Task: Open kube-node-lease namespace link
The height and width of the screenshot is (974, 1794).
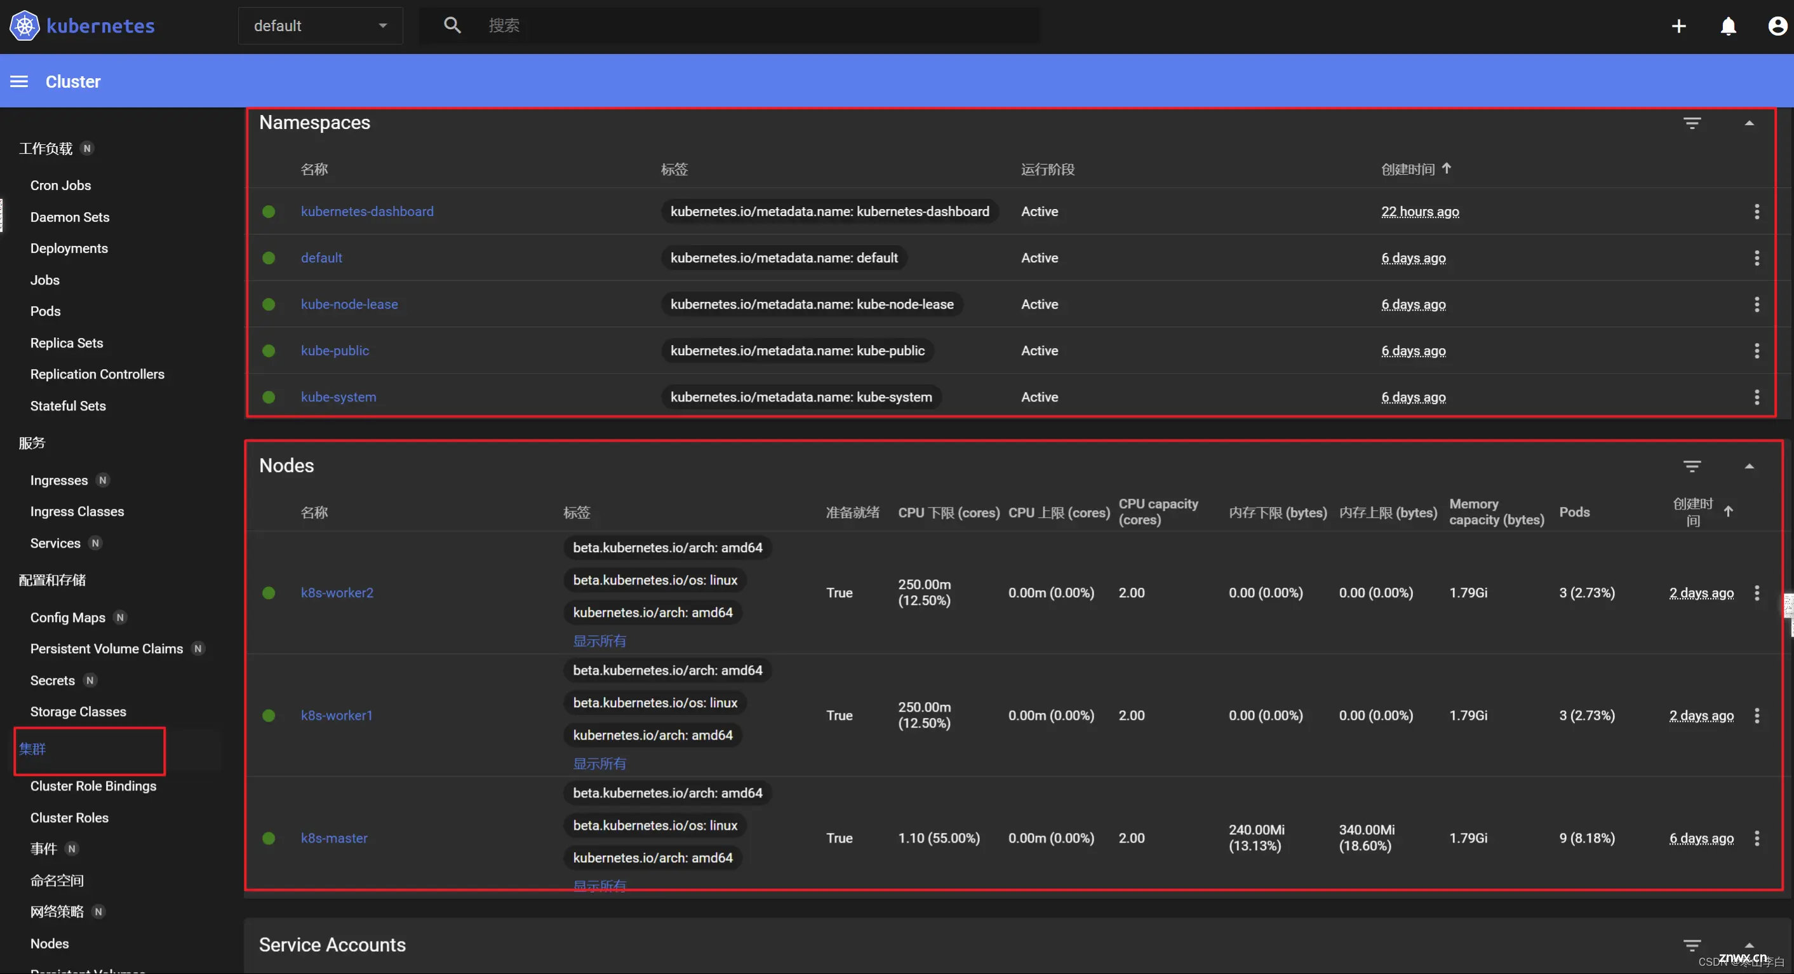Action: coord(349,304)
